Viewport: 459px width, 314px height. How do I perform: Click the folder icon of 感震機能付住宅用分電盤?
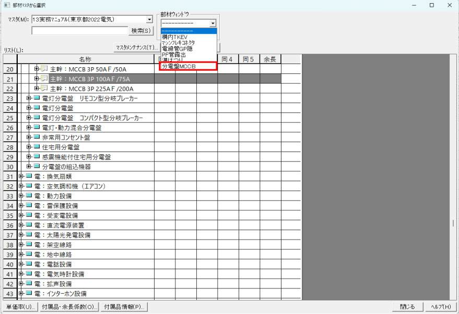tap(37, 156)
